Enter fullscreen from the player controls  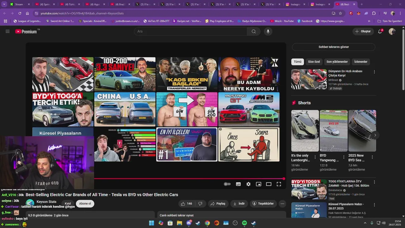(279, 184)
